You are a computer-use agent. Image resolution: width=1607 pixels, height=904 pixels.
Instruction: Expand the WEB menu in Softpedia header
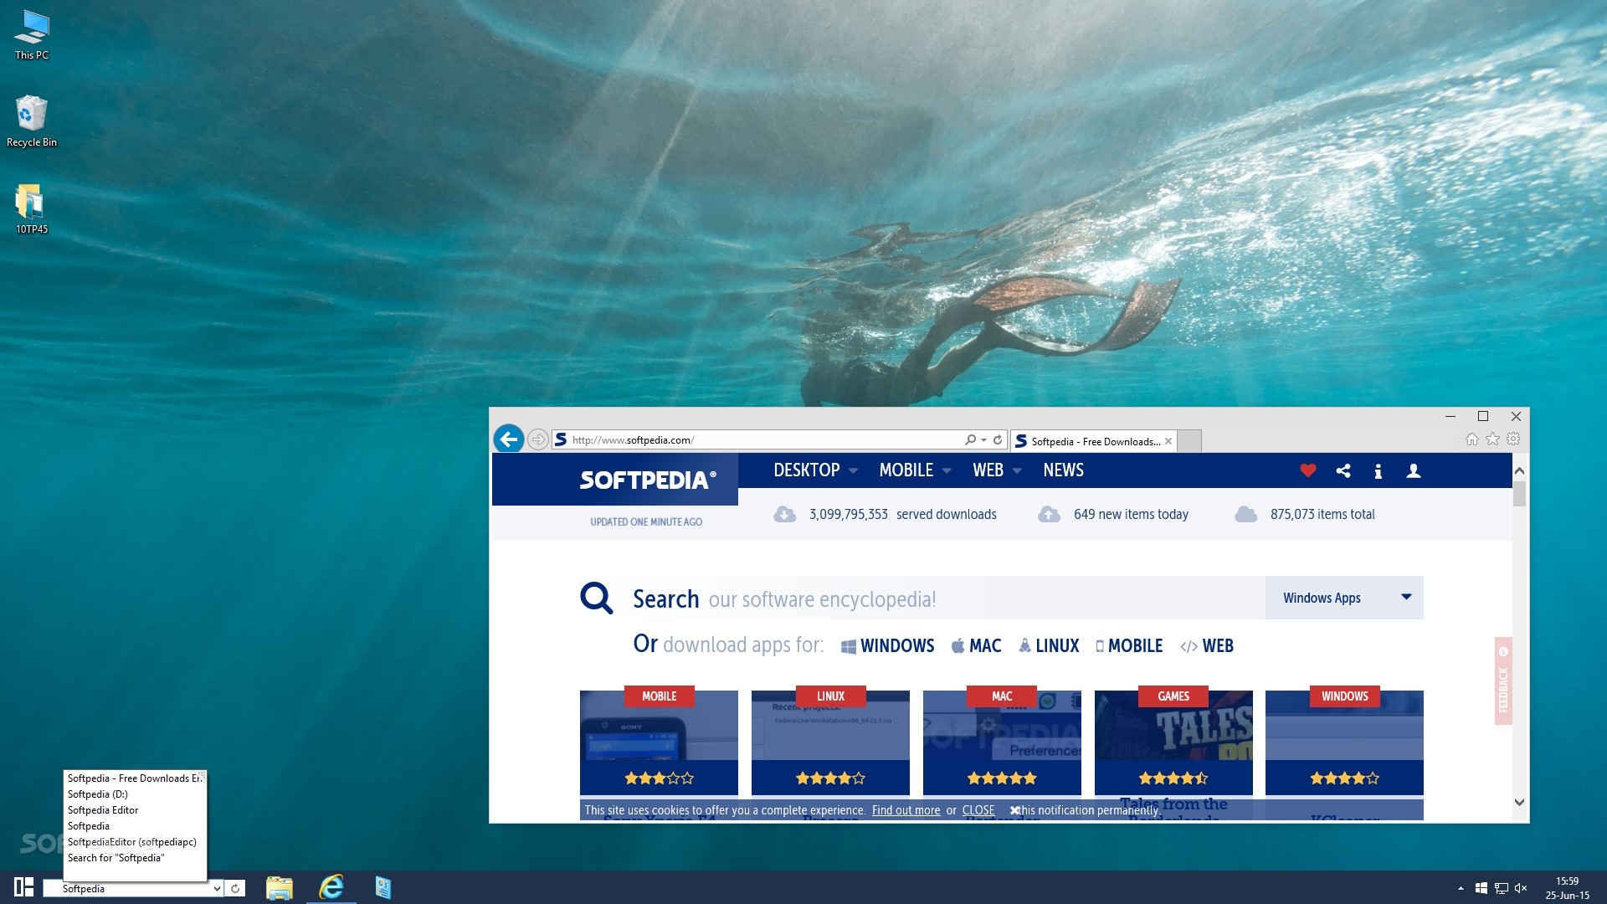(997, 470)
